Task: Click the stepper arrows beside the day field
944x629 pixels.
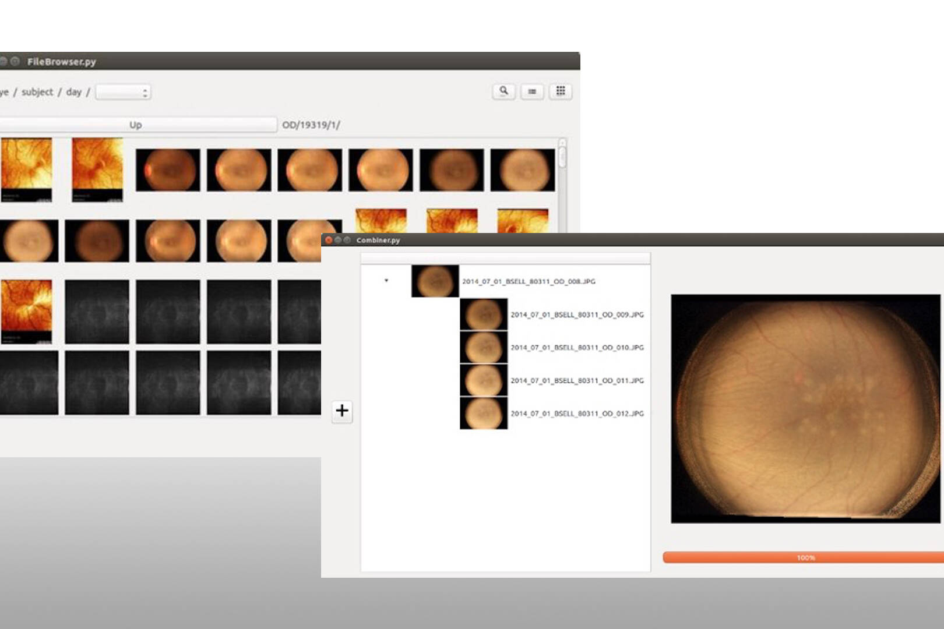Action: coord(144,91)
